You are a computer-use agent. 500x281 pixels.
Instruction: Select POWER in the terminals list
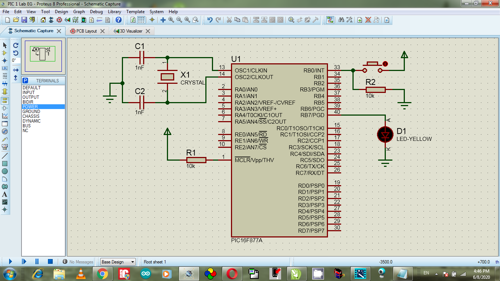[x=43, y=107]
